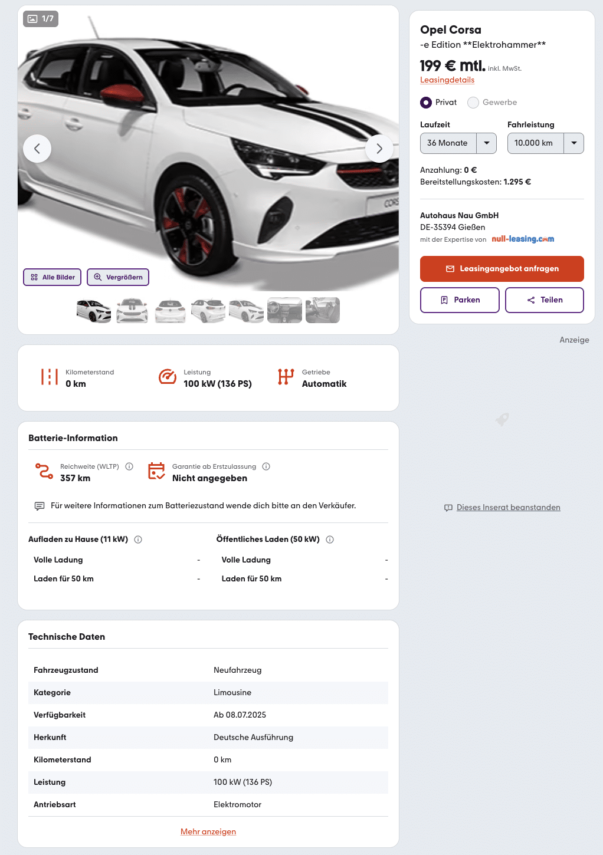Open info icon for Aufladen zu Hause
The width and height of the screenshot is (603, 855).
click(x=138, y=540)
